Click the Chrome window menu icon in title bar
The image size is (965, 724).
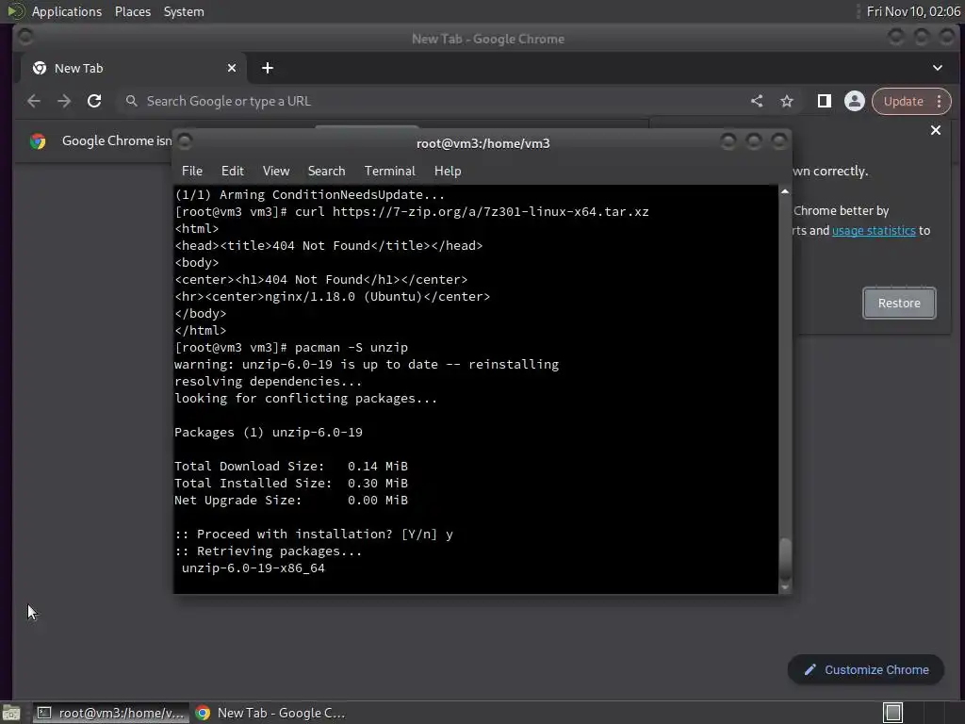pyautogui.click(x=25, y=37)
